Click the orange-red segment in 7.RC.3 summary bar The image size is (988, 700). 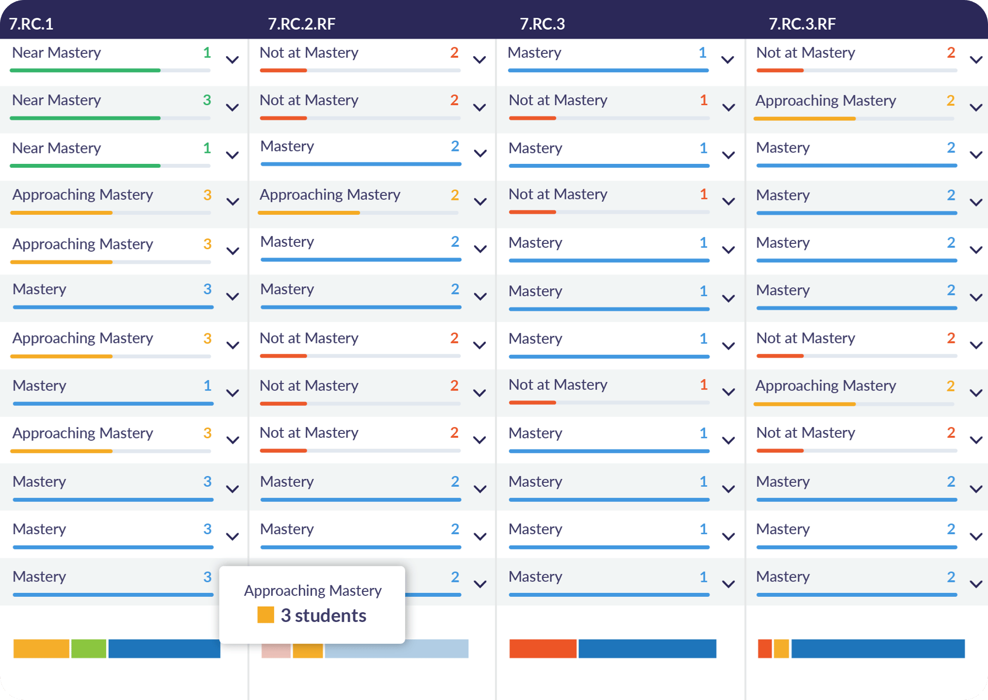(x=542, y=648)
